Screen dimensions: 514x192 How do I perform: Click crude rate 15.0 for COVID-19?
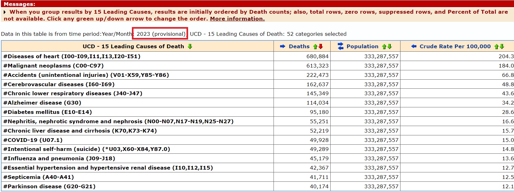point(508,140)
